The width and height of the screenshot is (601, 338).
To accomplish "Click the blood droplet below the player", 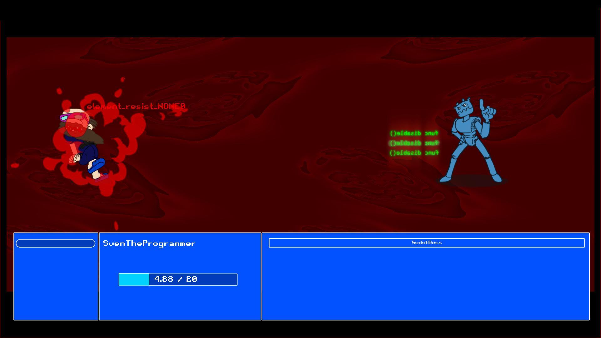I will point(116,225).
